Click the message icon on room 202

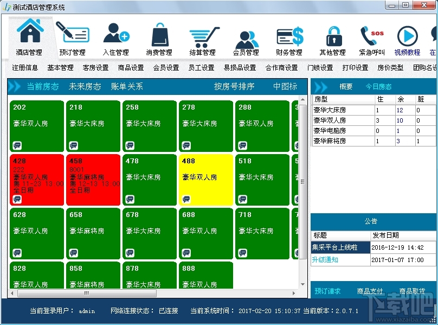coord(17,145)
